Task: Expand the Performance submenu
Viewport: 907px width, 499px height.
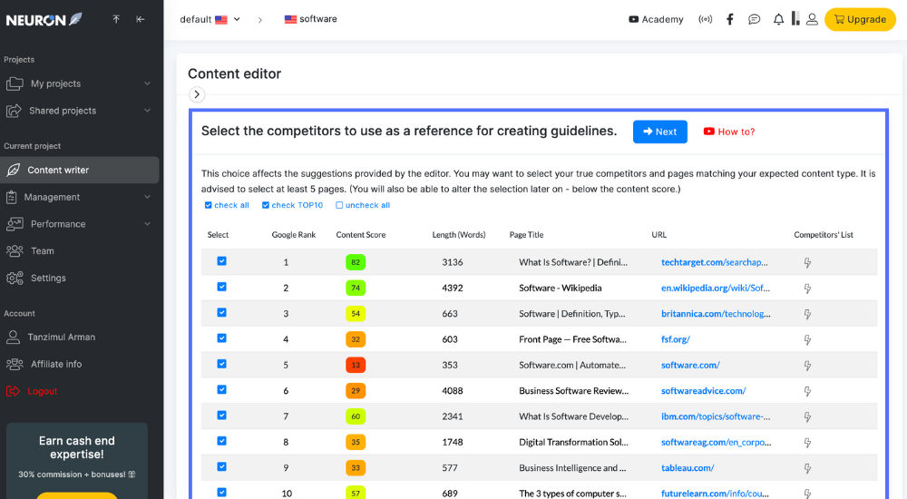Action: click(79, 224)
